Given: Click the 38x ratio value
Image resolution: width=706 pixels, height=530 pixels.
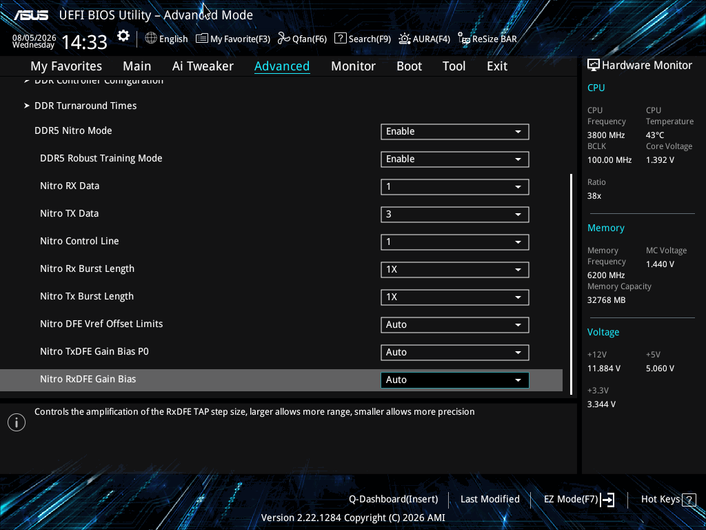Looking at the screenshot, I should (x=594, y=196).
